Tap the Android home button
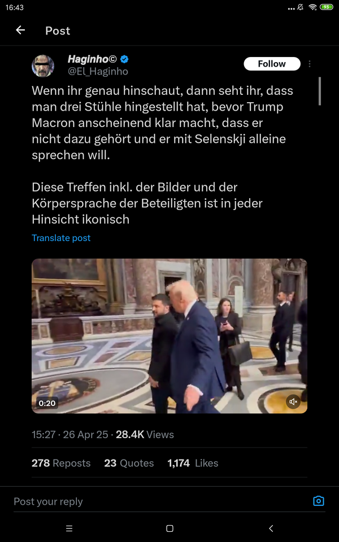This screenshot has height=542, width=339. 169,528
